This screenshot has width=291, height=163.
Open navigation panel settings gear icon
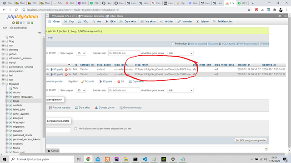pos(28,23)
